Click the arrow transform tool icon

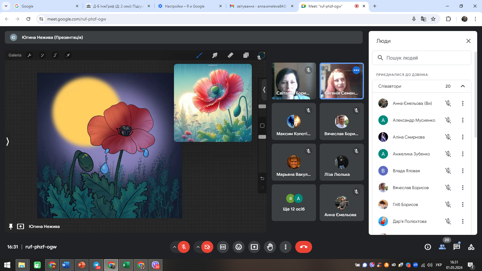(68, 55)
